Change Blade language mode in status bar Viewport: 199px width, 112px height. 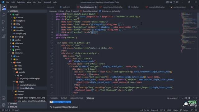(x=176, y=110)
